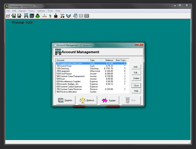Screen dimensions: 196x149
Task: Select the 530-Fund Raisers account
Action: point(91,74)
